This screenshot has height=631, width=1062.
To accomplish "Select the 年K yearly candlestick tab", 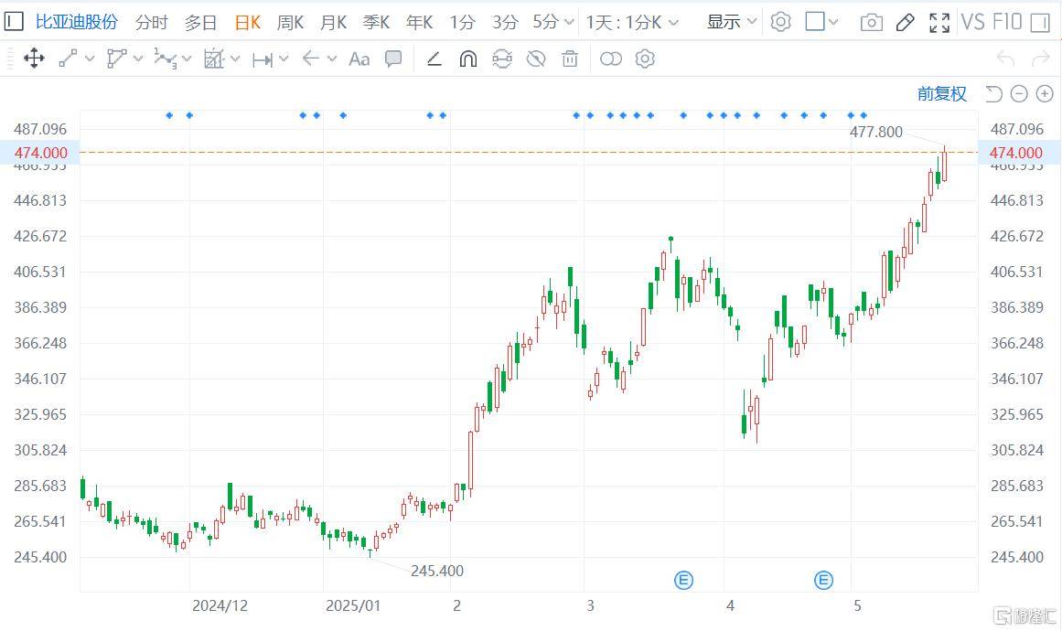I will click(419, 23).
